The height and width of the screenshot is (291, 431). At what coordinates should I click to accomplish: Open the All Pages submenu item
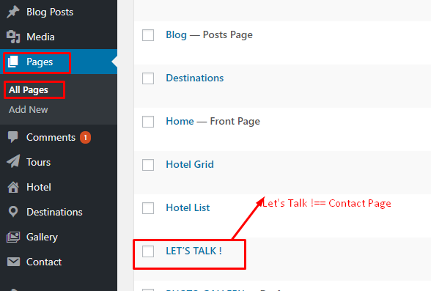[29, 90]
